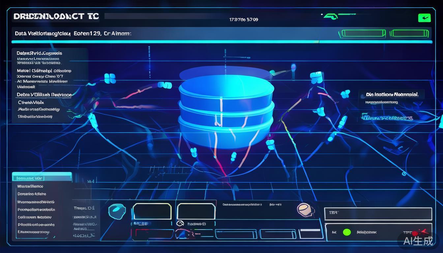Click the first rounded empty box in bottom toolbar

coord(152,211)
